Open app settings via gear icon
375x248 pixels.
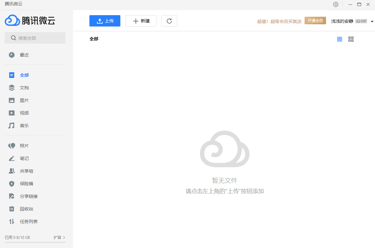coord(336,4)
